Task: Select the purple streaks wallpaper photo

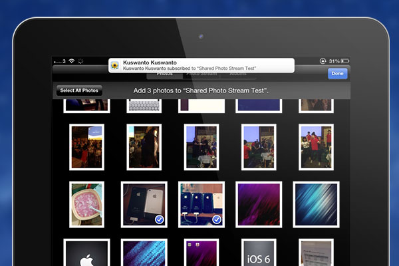Action: 259,205
